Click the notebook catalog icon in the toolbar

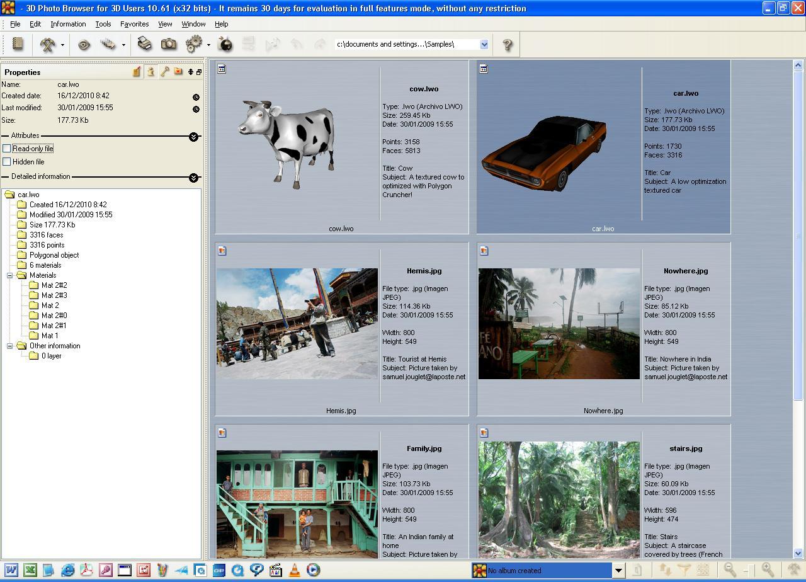click(x=18, y=44)
